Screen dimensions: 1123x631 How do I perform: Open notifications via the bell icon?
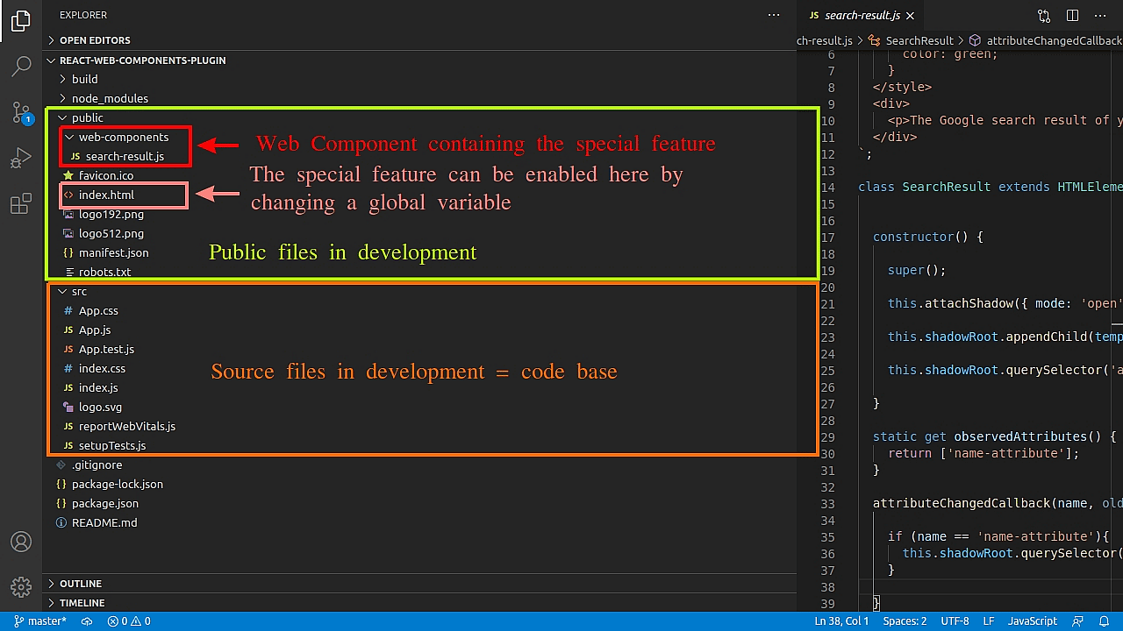click(1106, 621)
